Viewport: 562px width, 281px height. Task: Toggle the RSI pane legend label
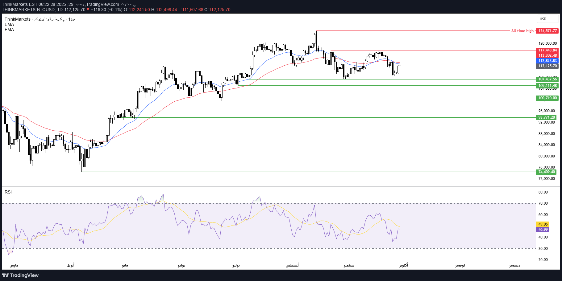[7, 192]
